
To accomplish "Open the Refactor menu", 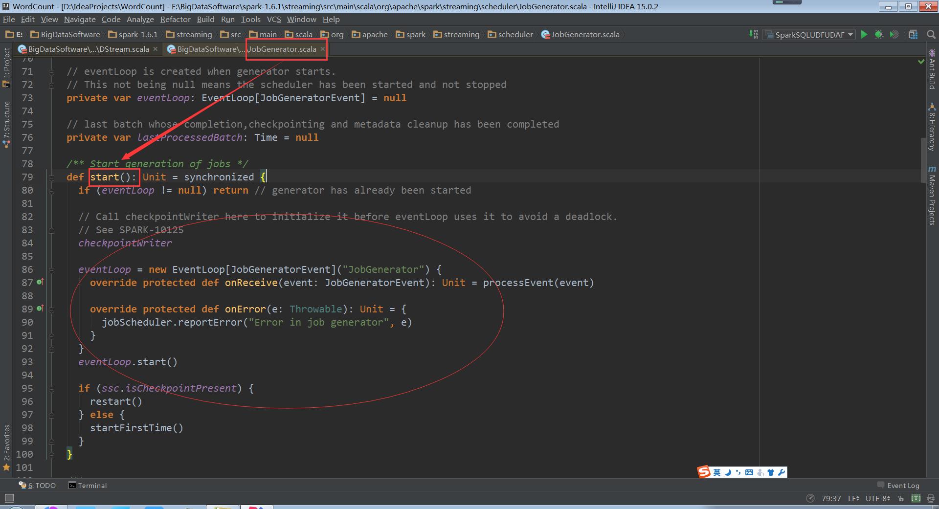I will click(175, 19).
